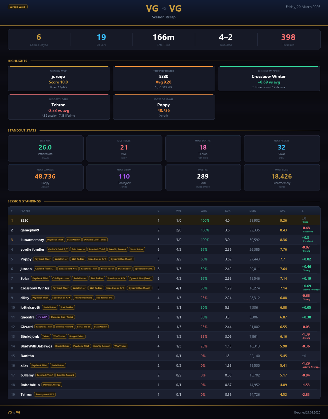The width and height of the screenshot is (328, 419).
Task: Select the KDA column header
Action: tap(228, 211)
